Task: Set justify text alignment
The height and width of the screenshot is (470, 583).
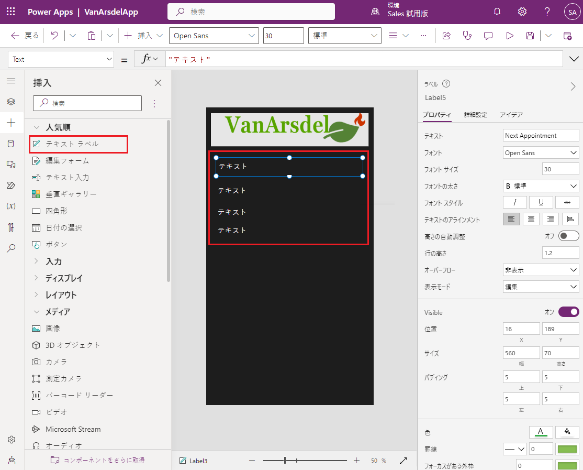Action: pos(570,219)
